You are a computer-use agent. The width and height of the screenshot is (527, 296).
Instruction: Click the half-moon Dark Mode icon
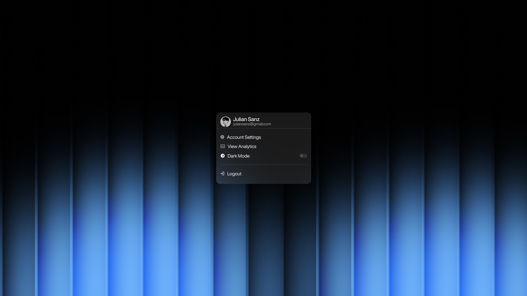pos(223,156)
